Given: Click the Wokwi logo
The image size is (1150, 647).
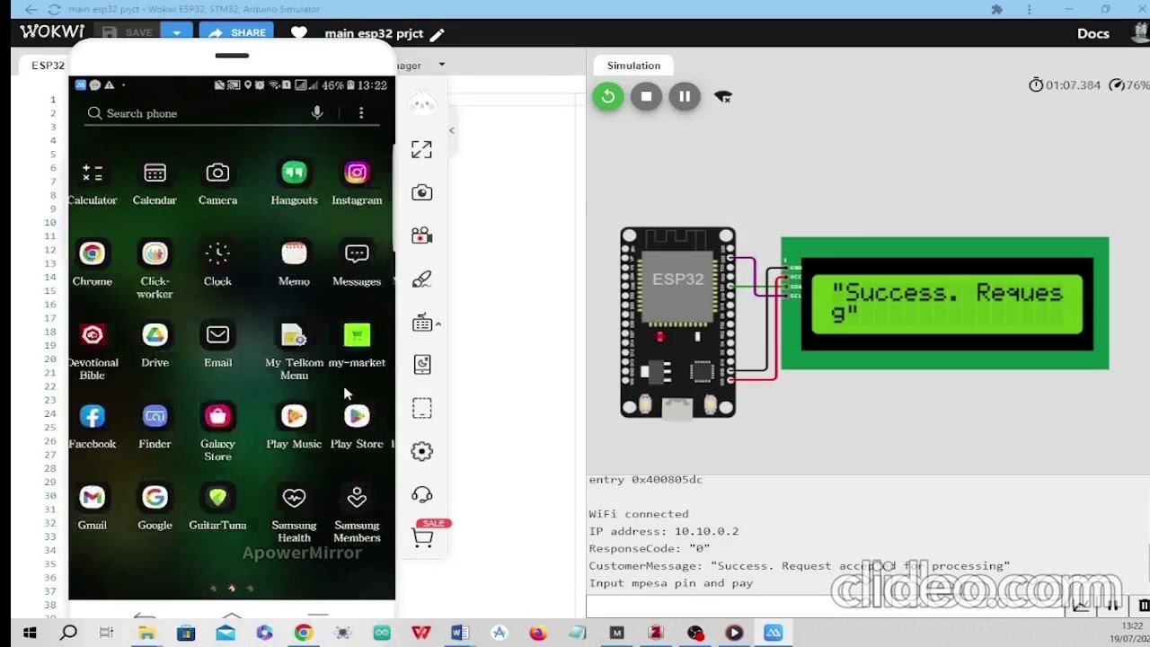Looking at the screenshot, I should (52, 31).
